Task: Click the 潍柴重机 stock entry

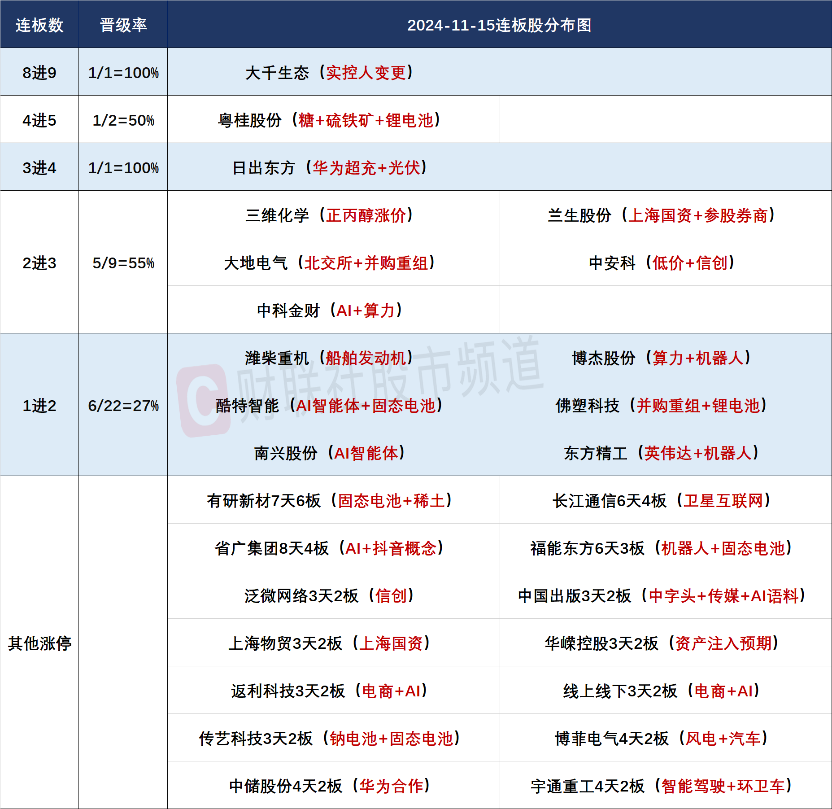Action: (330, 358)
